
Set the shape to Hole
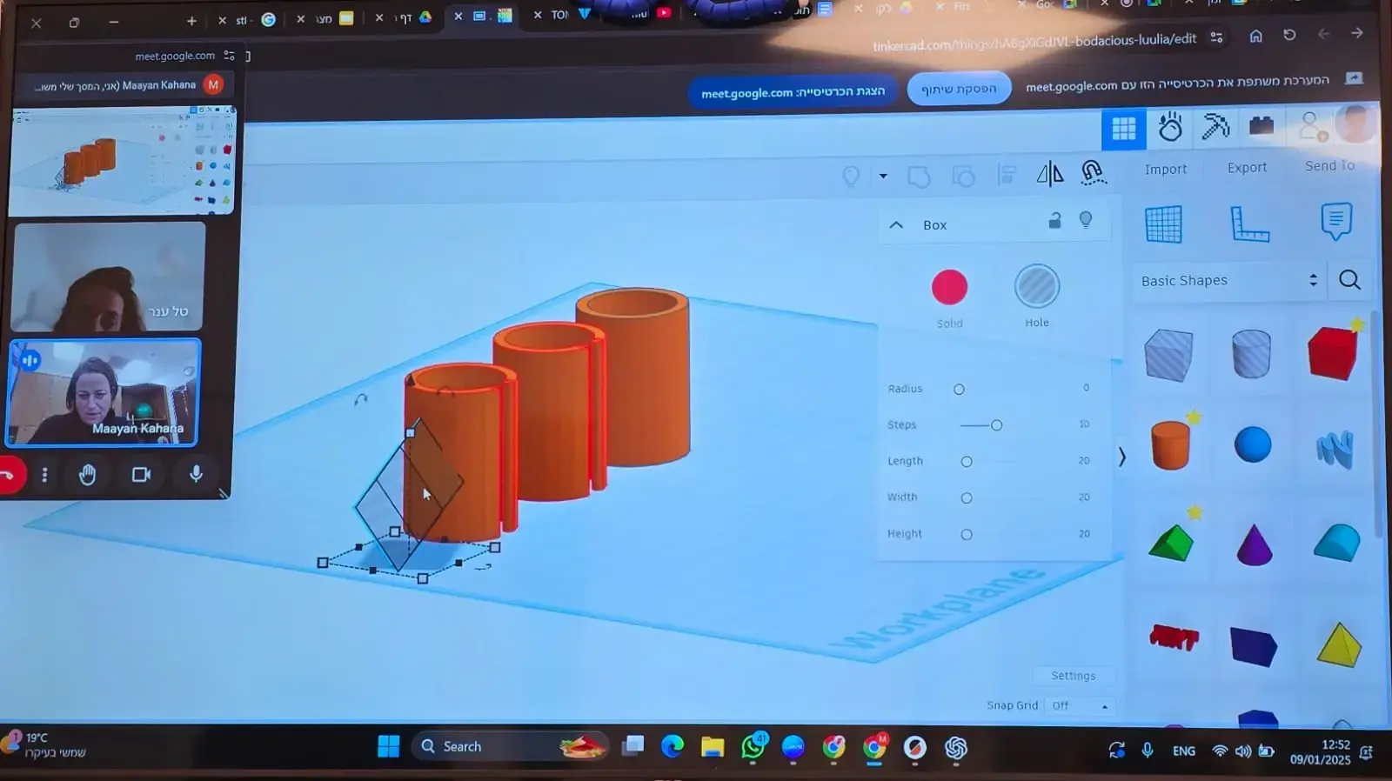point(1037,286)
